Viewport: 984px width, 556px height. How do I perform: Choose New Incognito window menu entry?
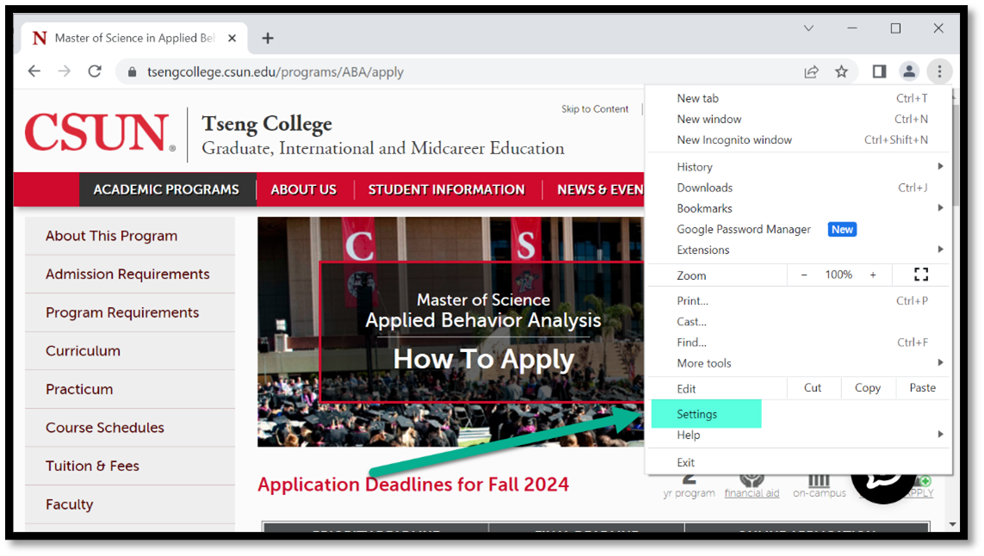coord(734,139)
